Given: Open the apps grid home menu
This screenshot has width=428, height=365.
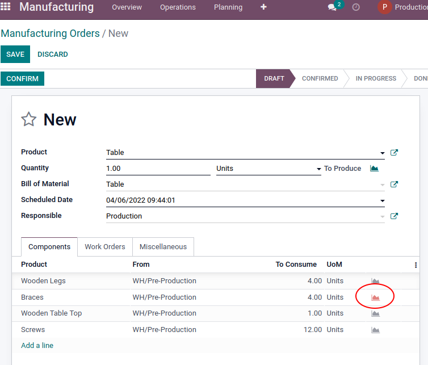Looking at the screenshot, I should (6, 7).
